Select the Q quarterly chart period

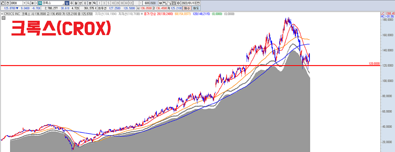[85, 3]
